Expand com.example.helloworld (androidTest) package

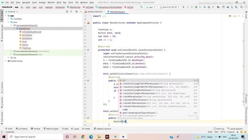click(x=11, y=51)
